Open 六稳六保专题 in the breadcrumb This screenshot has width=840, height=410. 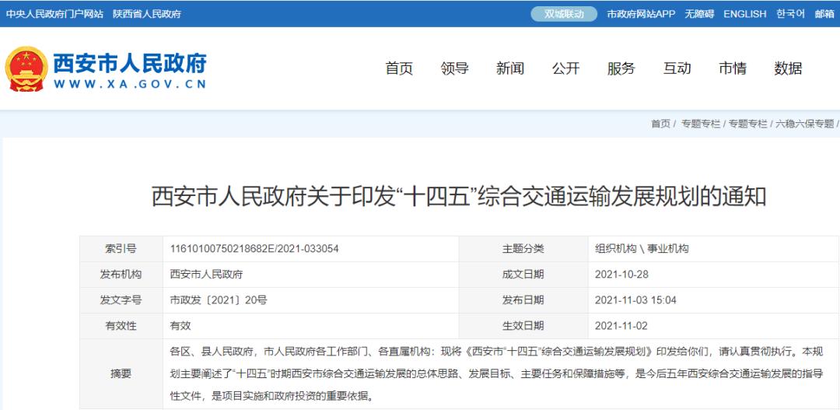click(804, 124)
